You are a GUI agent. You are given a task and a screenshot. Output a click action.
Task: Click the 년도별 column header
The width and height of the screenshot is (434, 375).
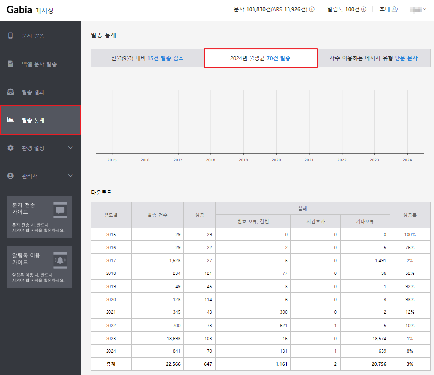coord(111,215)
